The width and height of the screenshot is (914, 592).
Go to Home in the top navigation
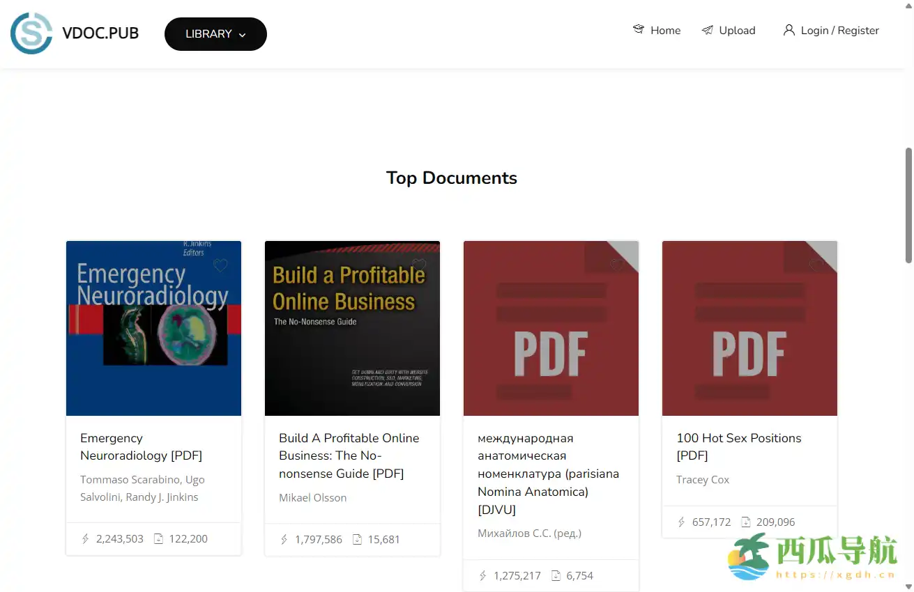coord(664,30)
